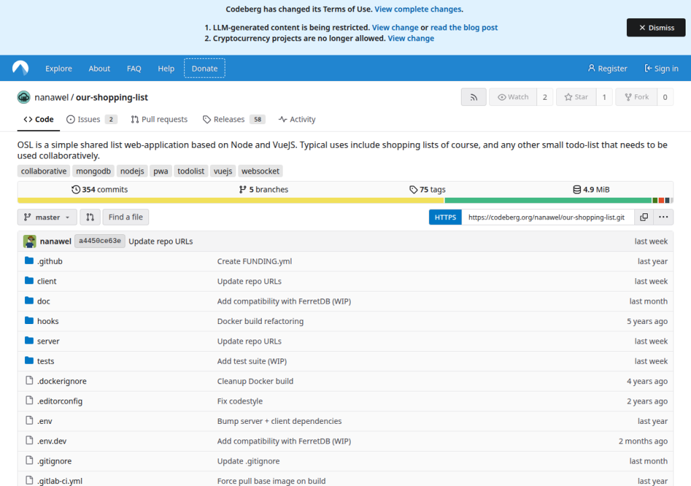
Task: Click the server folder icon
Action: 29,340
